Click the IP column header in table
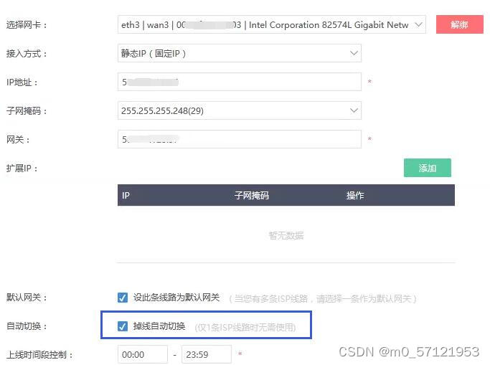The height and width of the screenshot is (365, 490). [126, 196]
